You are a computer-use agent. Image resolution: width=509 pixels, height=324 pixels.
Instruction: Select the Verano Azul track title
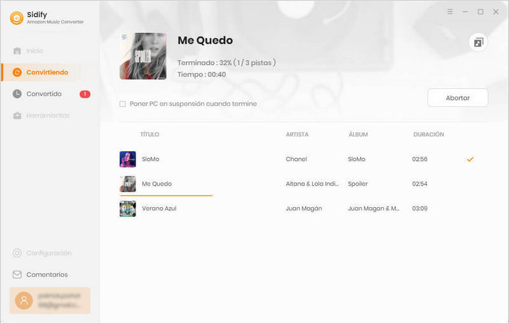tap(159, 208)
